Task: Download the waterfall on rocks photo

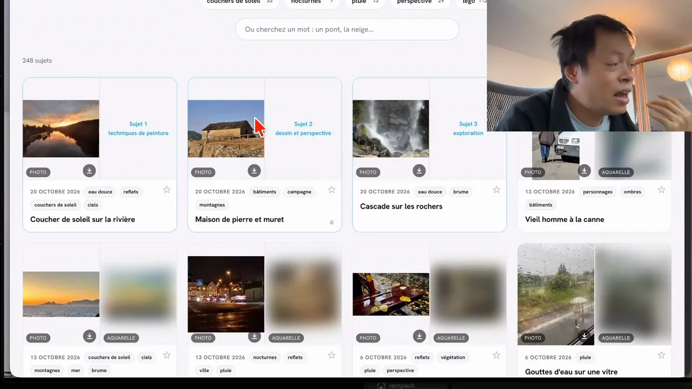Action: (419, 171)
